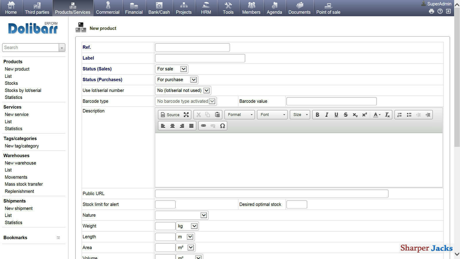Apply strikethrough formatting
460x259 pixels.
point(346,115)
